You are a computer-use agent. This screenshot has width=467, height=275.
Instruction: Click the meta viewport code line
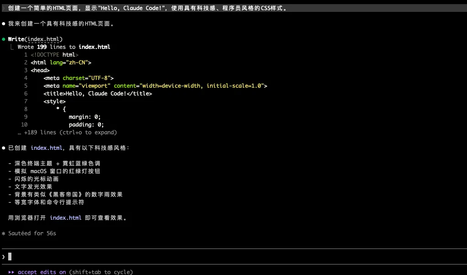[155, 86]
